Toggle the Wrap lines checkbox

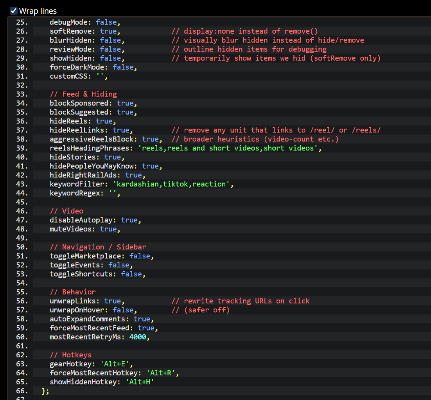coord(13,11)
